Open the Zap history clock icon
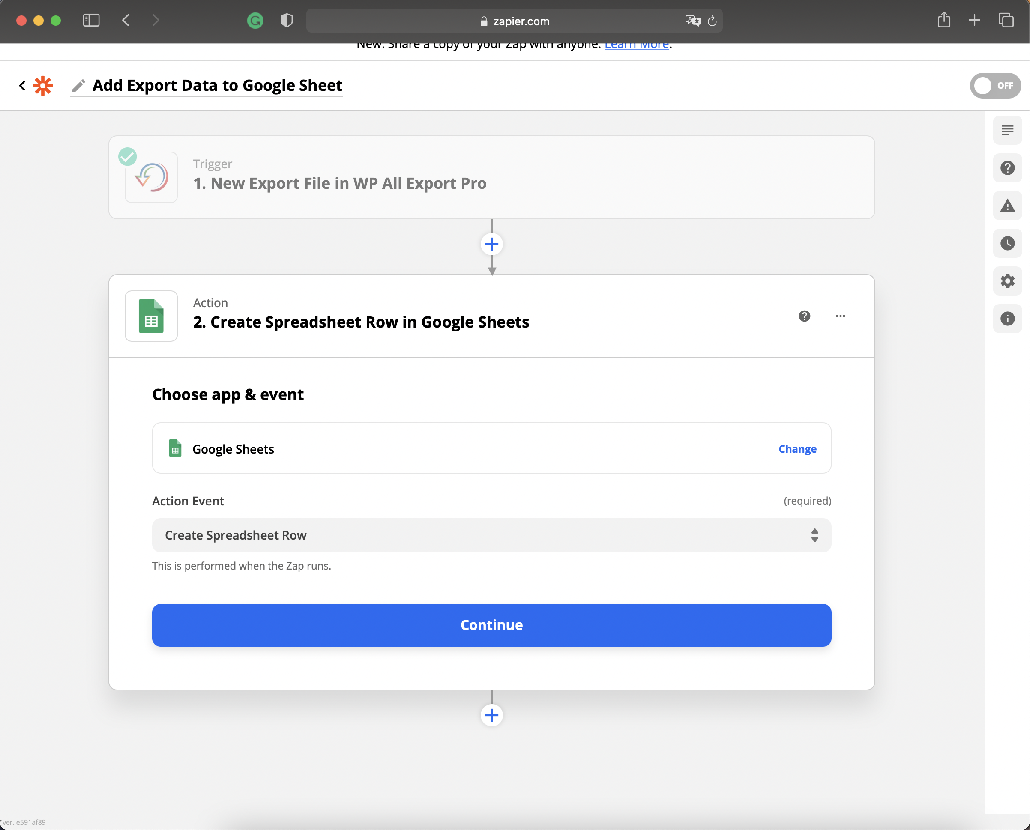 click(x=1007, y=243)
